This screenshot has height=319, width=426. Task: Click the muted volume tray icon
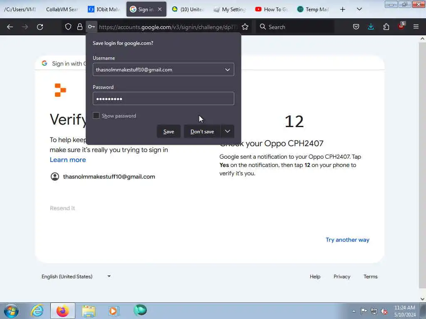[x=384, y=312]
